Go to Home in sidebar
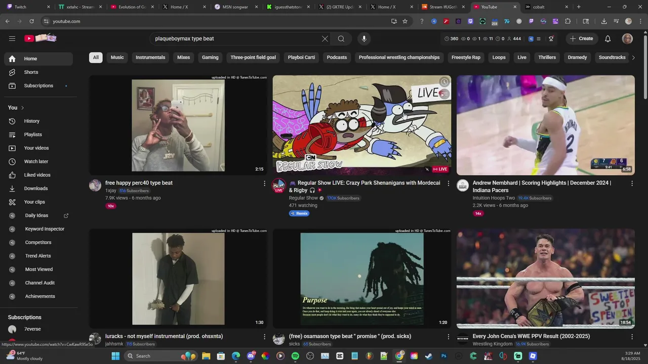This screenshot has height=364, width=648. pyautogui.click(x=38, y=59)
